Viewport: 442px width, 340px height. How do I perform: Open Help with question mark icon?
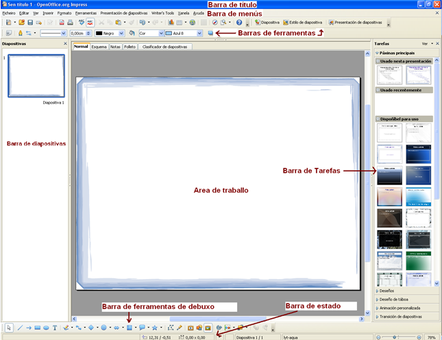tap(239, 22)
